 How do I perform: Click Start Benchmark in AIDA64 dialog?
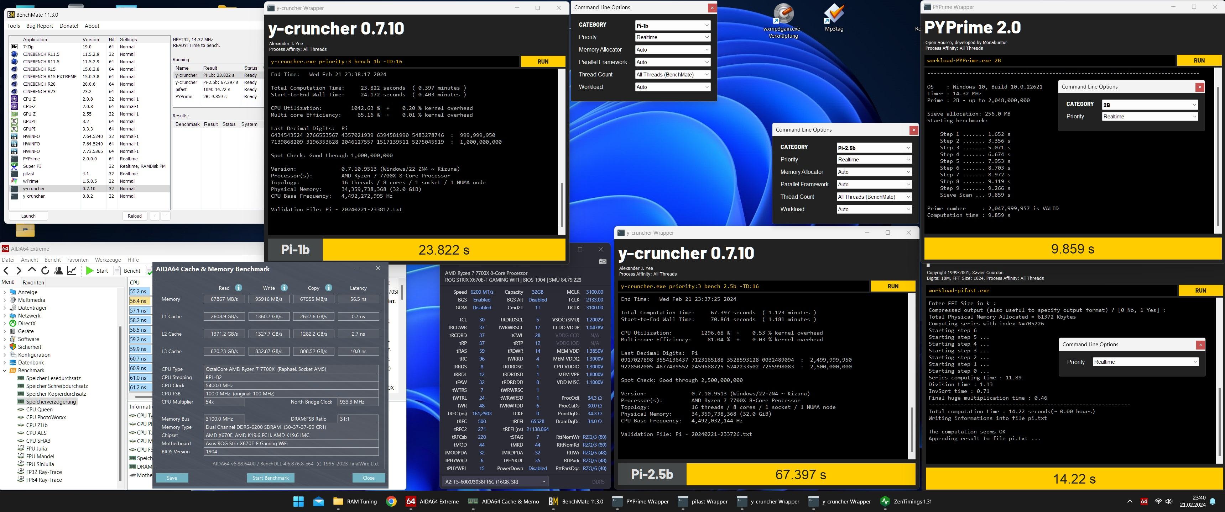pos(271,478)
